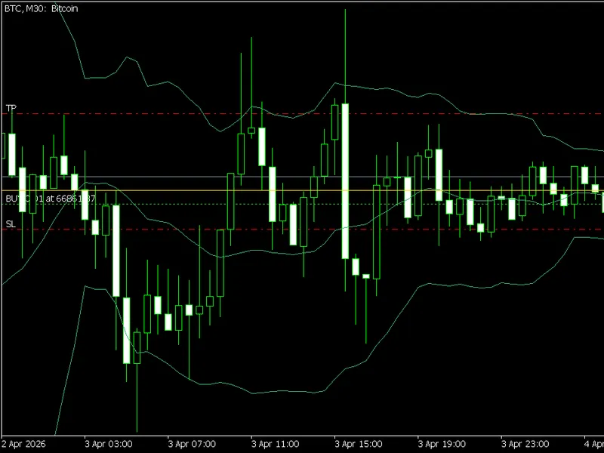This screenshot has width=604, height=453.
Task: Click the 3 Apr 03:00 time label
Action: click(109, 444)
